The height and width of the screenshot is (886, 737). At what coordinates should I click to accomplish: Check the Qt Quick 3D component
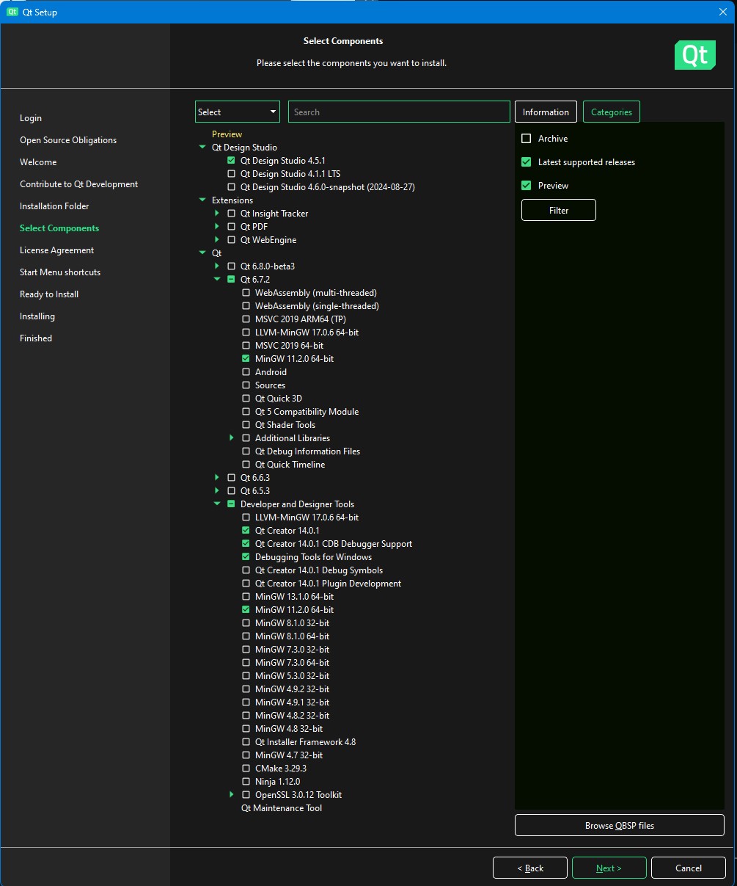tap(246, 399)
